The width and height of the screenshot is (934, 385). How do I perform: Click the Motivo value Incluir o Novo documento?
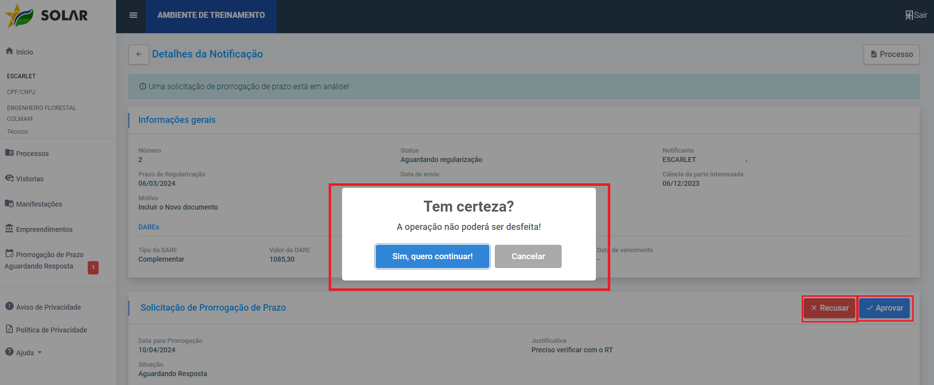pos(178,207)
